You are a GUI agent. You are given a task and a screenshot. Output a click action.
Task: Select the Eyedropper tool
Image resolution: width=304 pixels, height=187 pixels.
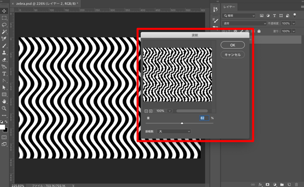point(4,39)
